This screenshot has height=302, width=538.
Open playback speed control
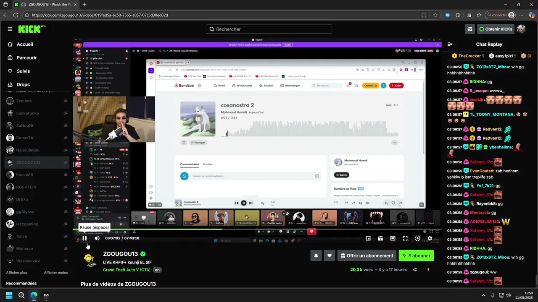(x=417, y=238)
